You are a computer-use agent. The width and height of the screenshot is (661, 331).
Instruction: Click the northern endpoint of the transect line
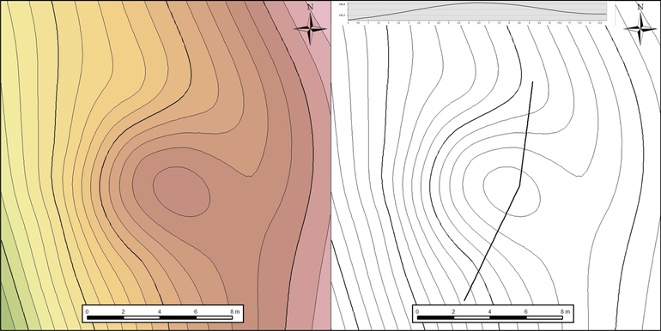coord(533,82)
